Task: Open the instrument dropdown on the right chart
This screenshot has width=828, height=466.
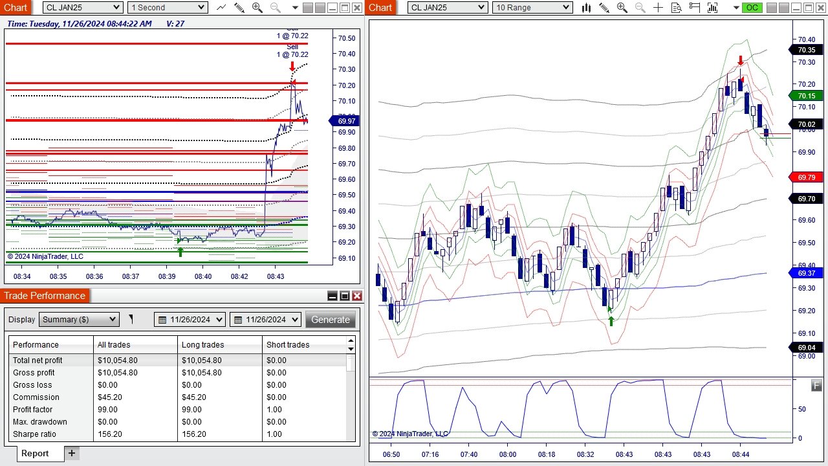Action: click(x=448, y=7)
